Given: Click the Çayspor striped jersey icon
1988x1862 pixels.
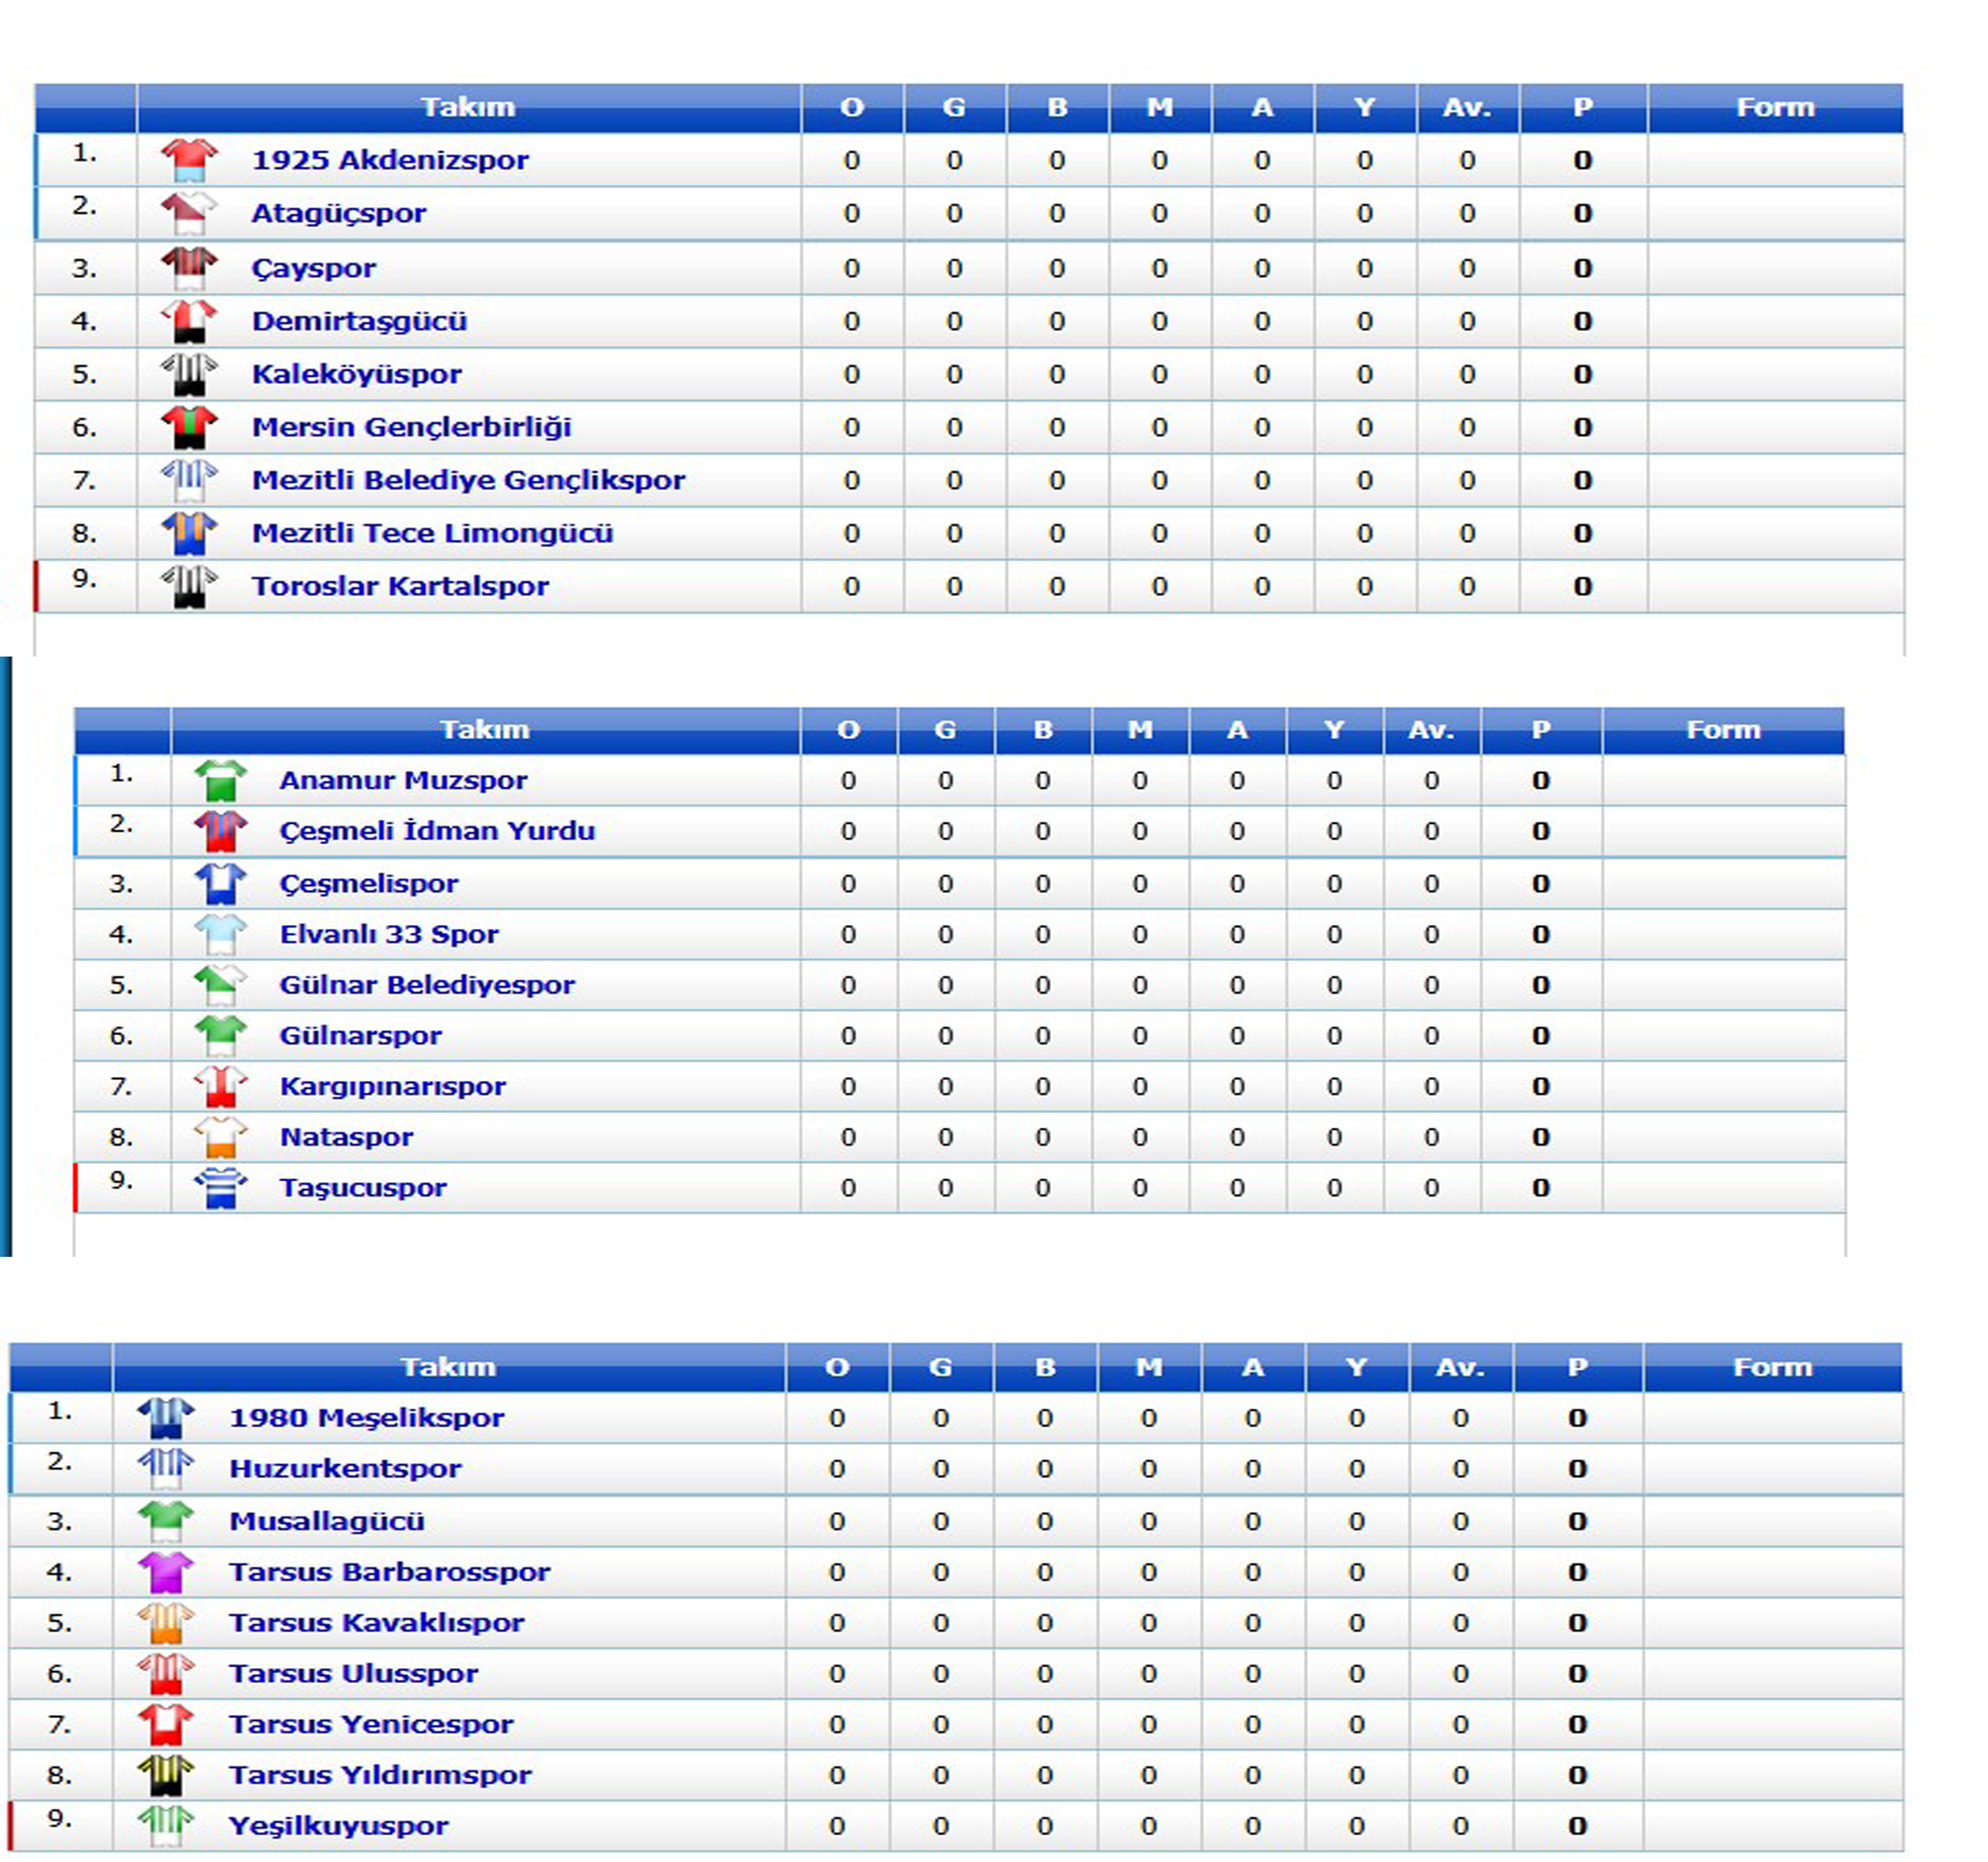Looking at the screenshot, I should (x=189, y=268).
